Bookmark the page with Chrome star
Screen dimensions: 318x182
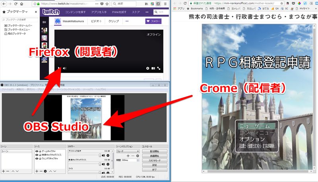(x=282, y=3)
